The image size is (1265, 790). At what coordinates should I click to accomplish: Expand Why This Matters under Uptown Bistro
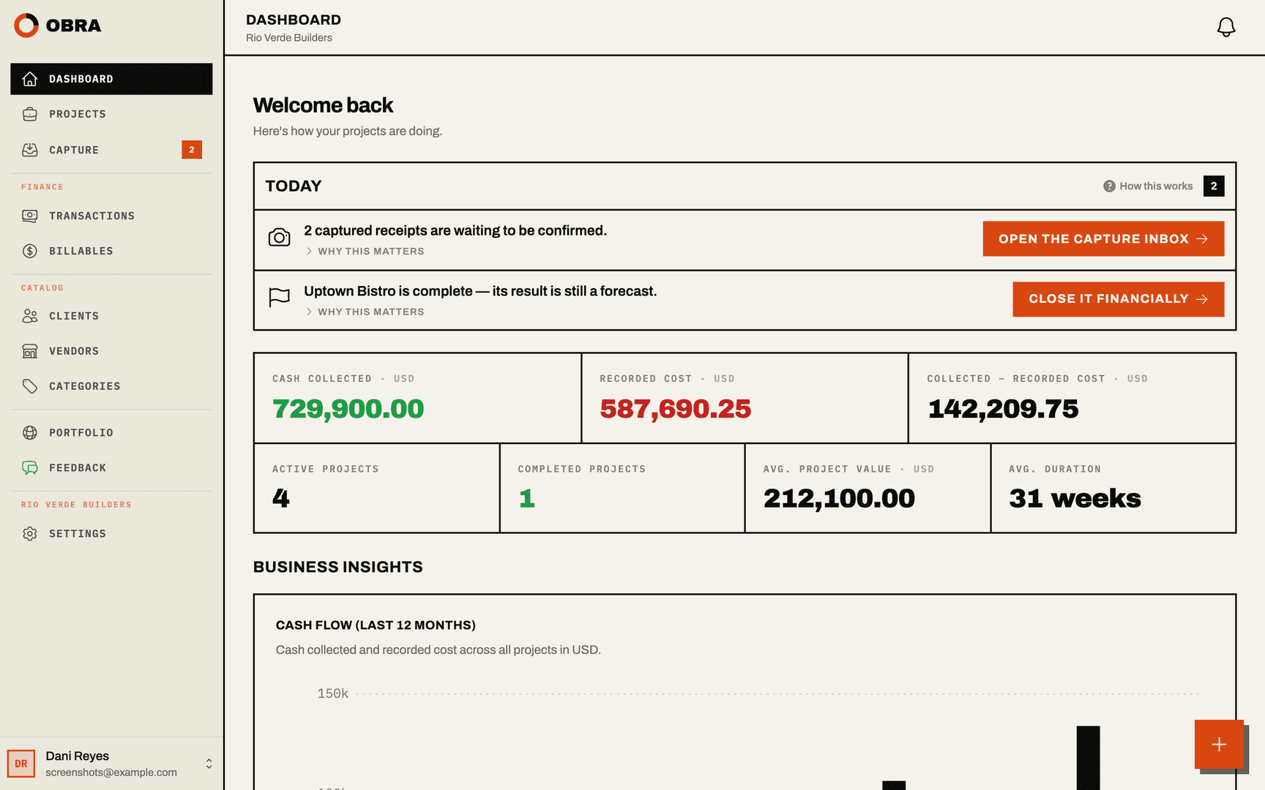(365, 312)
